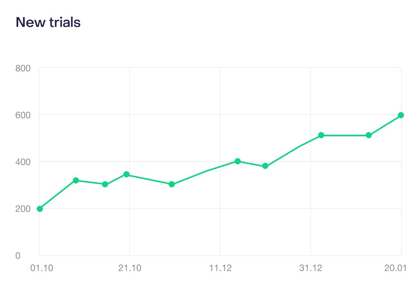Click the 600 y-axis label
The width and height of the screenshot is (417, 291).
coord(23,115)
